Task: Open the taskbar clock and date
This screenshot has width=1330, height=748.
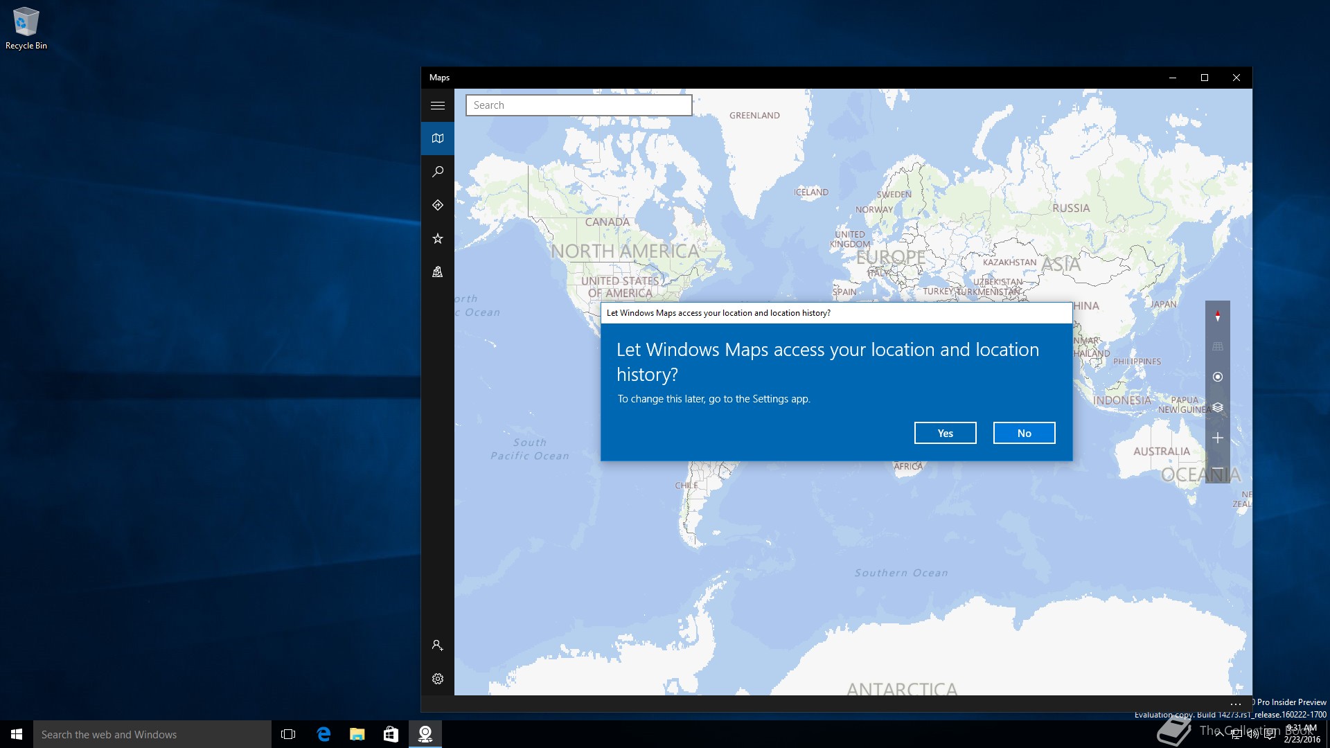Action: pos(1302,734)
